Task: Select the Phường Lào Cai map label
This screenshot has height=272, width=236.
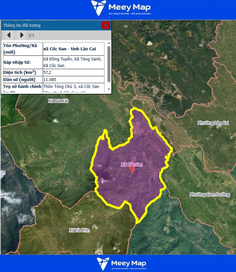Action: [x=212, y=123]
